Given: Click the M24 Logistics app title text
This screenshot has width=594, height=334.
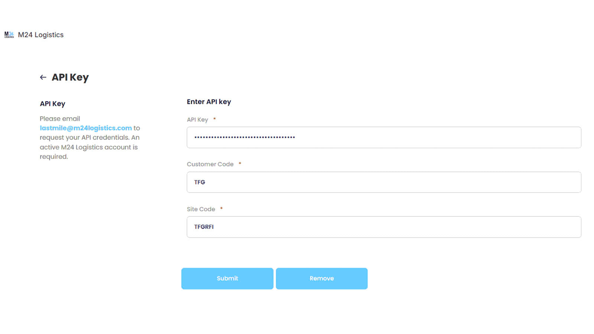Looking at the screenshot, I should (x=41, y=35).
